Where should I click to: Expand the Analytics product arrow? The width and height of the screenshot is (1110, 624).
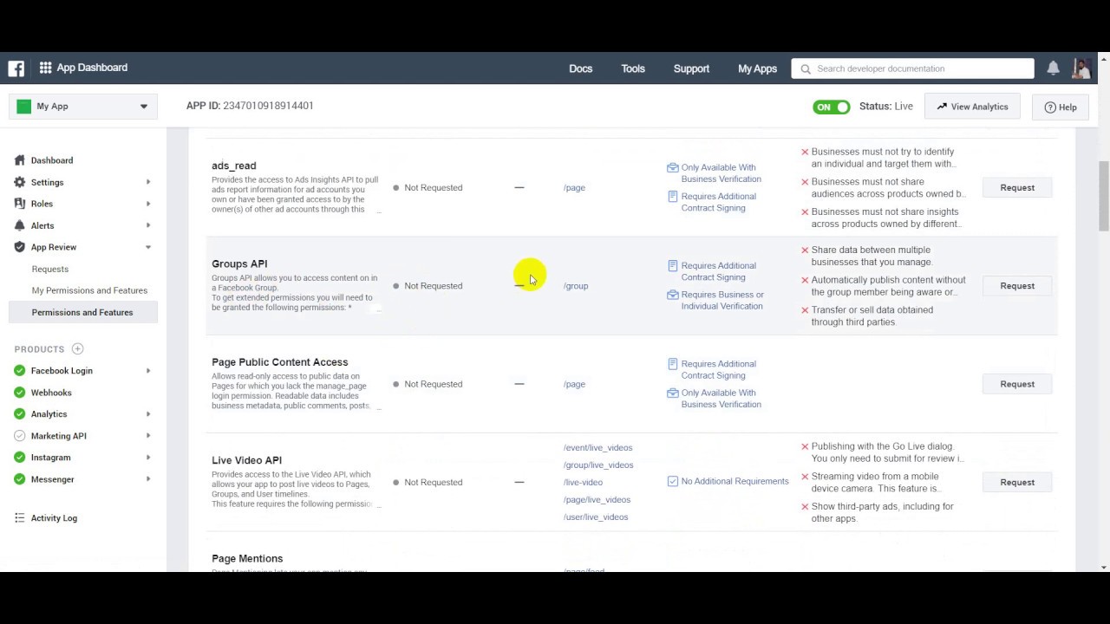[148, 414]
